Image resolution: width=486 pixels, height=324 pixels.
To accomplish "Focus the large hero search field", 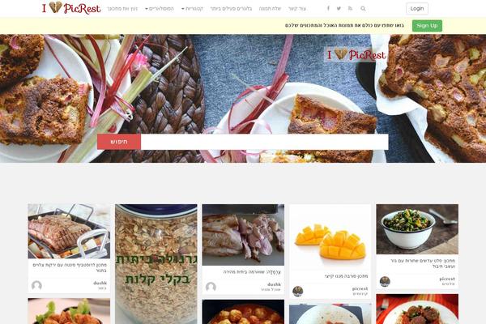I will pyautogui.click(x=264, y=142).
